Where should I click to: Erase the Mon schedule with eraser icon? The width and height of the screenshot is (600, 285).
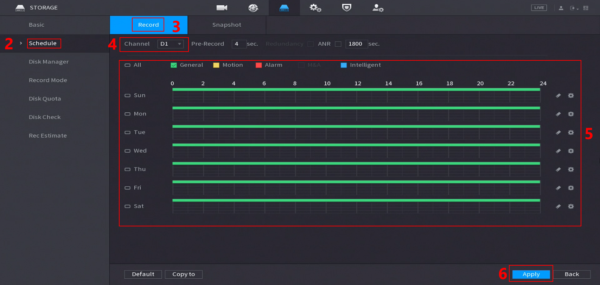coord(558,114)
